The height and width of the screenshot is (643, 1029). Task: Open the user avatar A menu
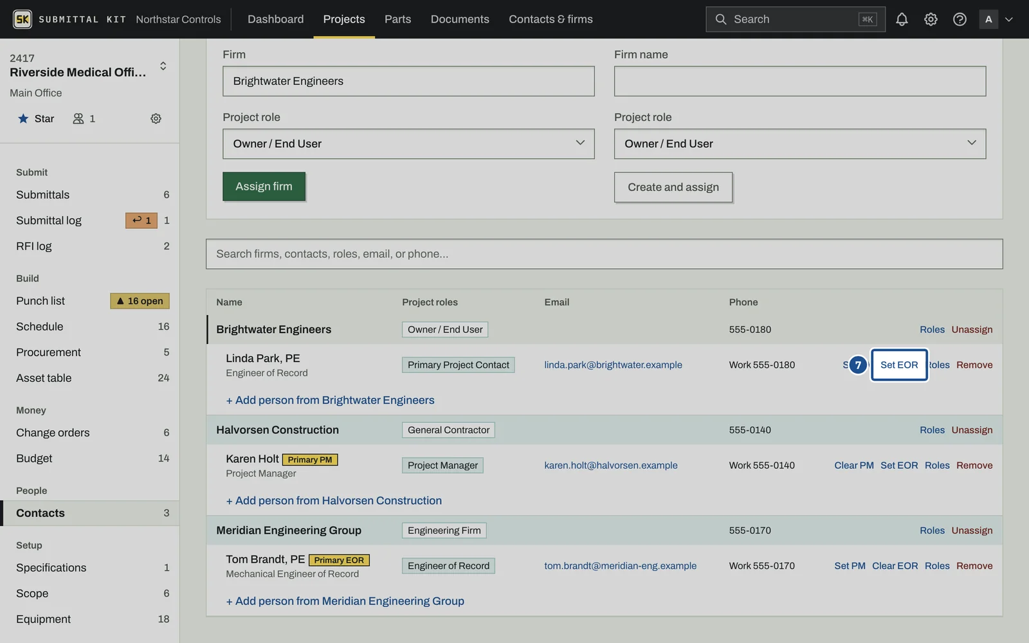(x=996, y=19)
